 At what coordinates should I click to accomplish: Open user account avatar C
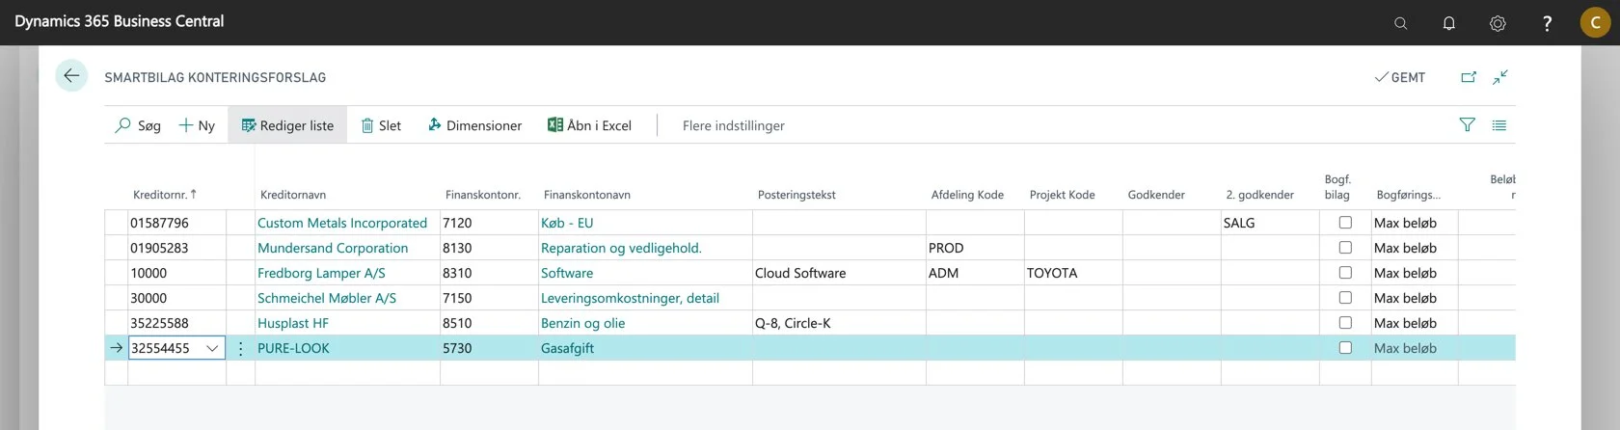(1595, 22)
